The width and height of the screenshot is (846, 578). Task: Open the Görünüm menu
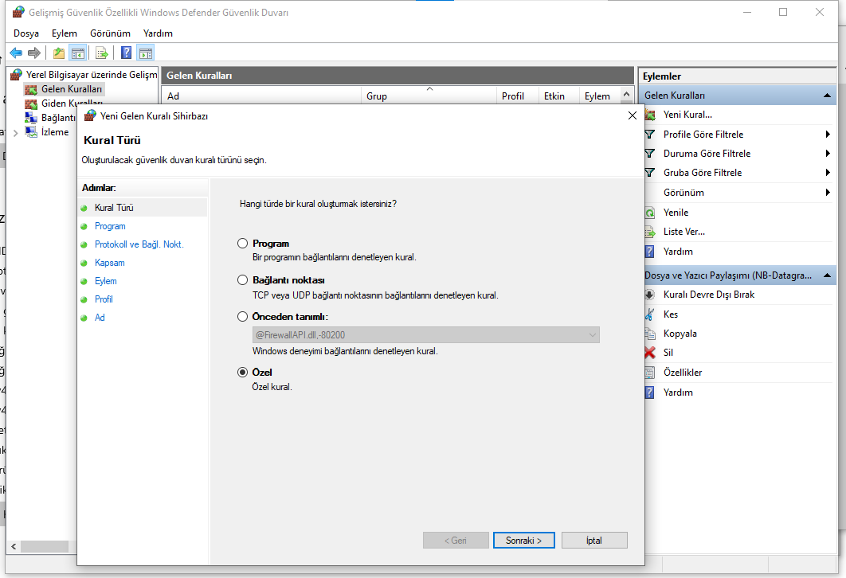pyautogui.click(x=110, y=33)
